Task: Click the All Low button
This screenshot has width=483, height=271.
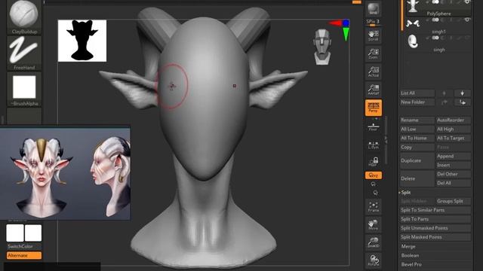Action: (x=417, y=129)
